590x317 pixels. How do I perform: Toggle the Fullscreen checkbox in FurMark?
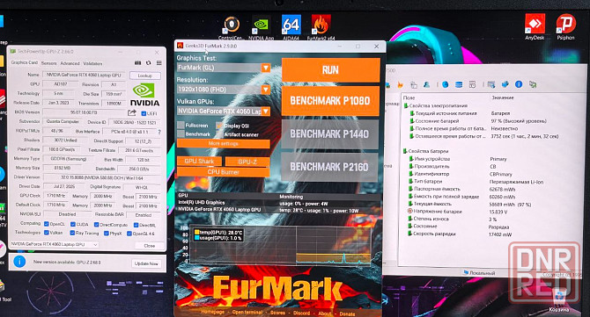click(x=181, y=125)
